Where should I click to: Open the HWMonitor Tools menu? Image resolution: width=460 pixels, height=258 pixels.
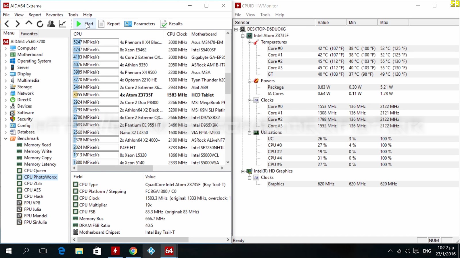[x=265, y=15]
